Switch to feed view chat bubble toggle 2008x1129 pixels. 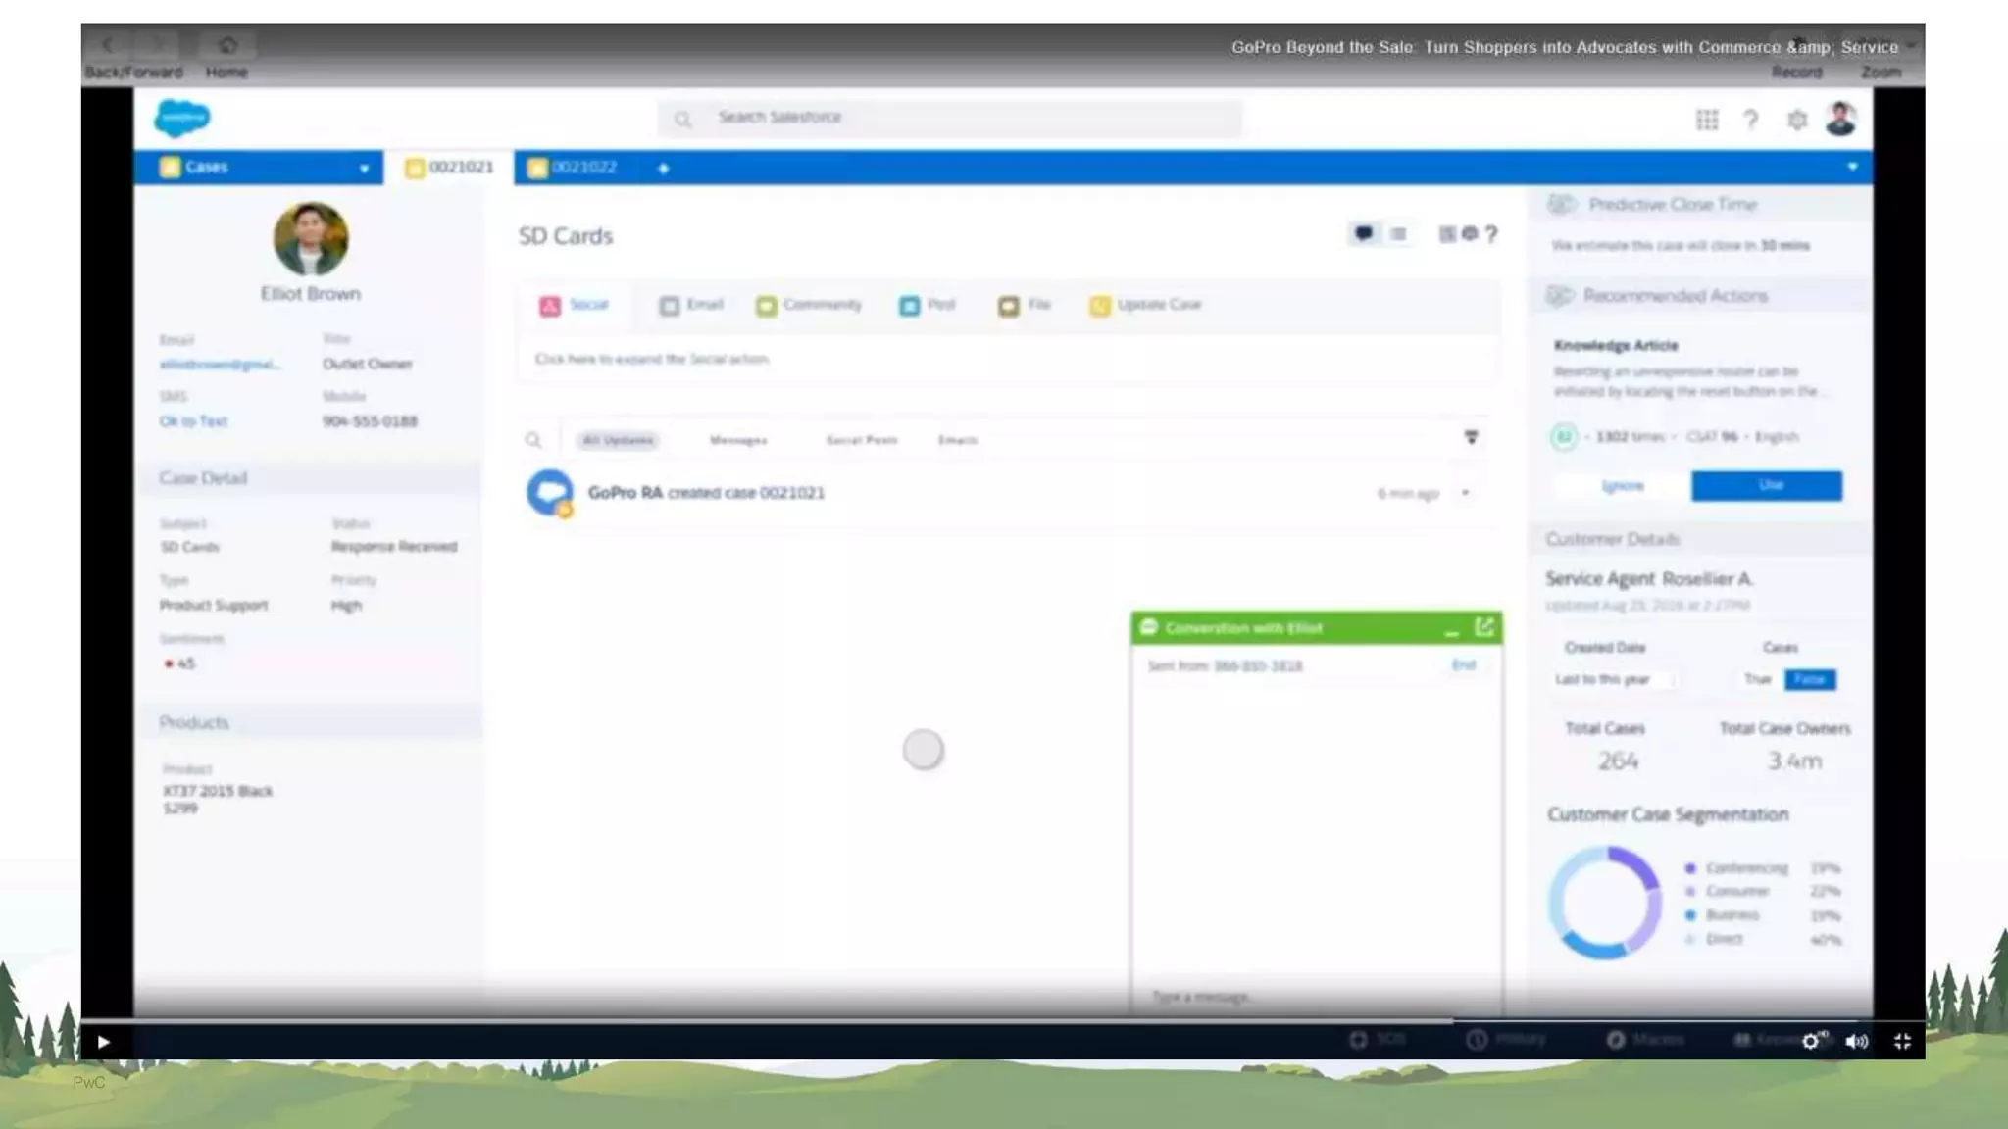point(1364,233)
